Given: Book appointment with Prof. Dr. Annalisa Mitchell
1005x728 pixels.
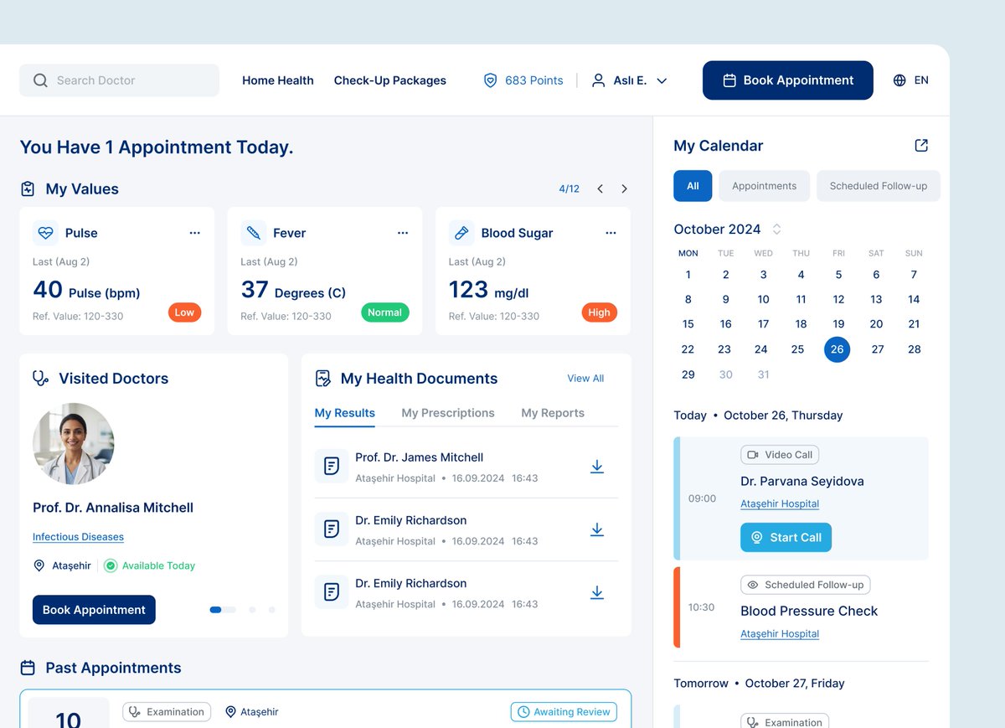Looking at the screenshot, I should click(94, 610).
